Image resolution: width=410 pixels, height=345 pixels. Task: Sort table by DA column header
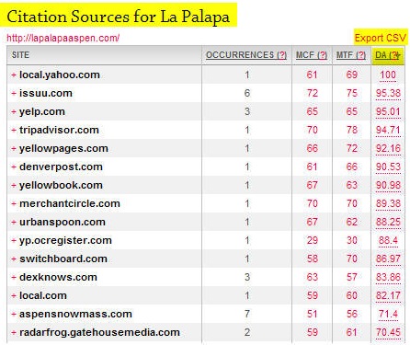coord(381,55)
